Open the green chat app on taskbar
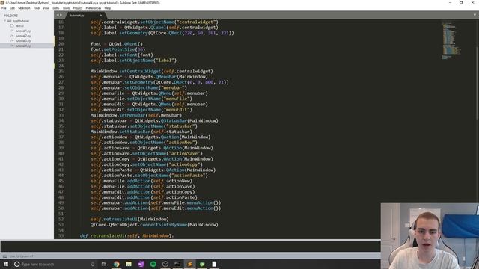Viewport: 479px width, 269px height. point(202,264)
